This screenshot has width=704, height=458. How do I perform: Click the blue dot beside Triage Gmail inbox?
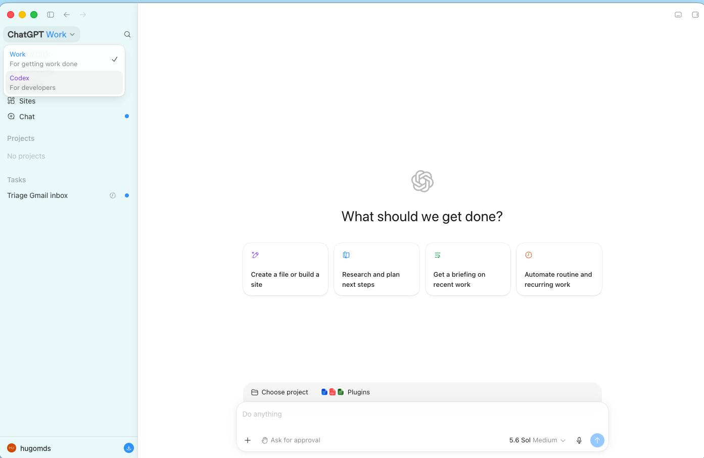[127, 195]
